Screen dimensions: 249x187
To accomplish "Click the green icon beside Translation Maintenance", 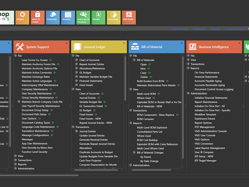I will [x=52, y=131].
